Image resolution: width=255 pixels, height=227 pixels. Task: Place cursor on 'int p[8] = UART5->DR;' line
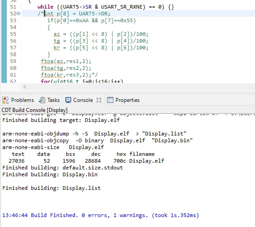(74, 14)
